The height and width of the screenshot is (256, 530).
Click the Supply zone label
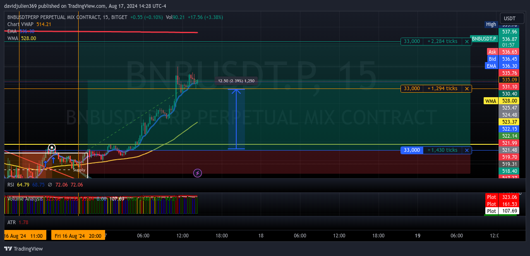(79, 170)
